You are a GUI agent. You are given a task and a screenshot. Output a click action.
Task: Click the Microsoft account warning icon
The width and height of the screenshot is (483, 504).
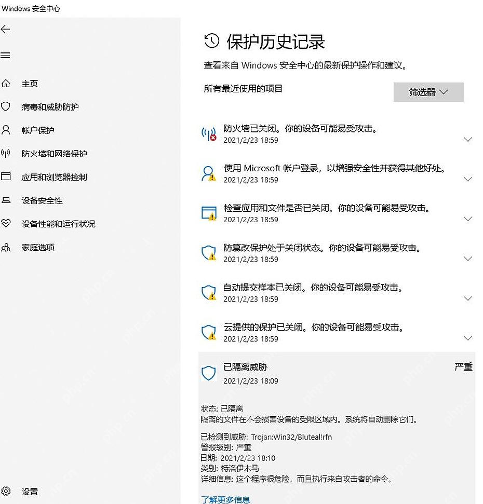coord(209,173)
